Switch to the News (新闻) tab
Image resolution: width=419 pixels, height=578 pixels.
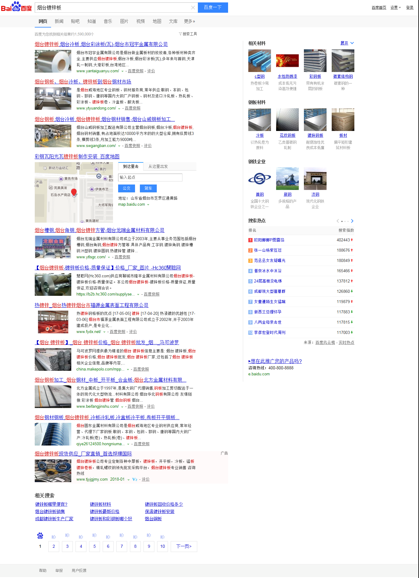(x=59, y=21)
